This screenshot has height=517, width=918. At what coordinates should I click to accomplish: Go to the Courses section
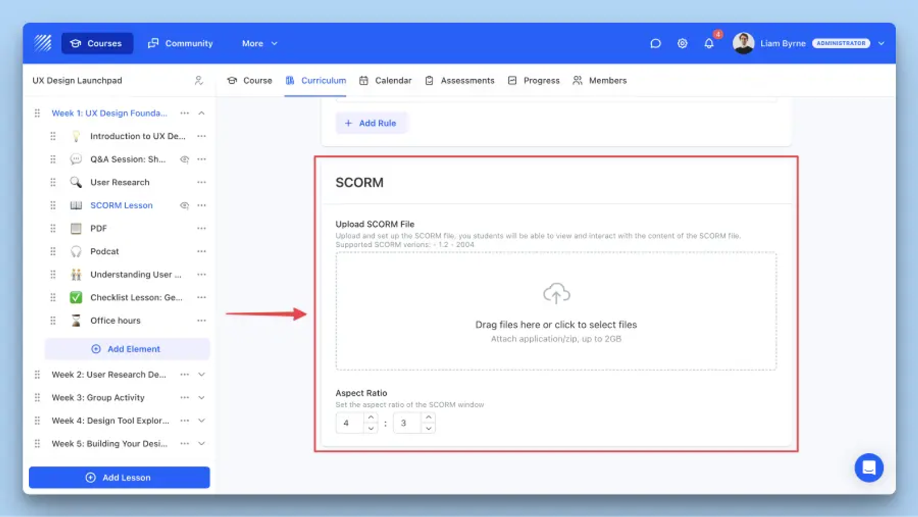point(97,43)
